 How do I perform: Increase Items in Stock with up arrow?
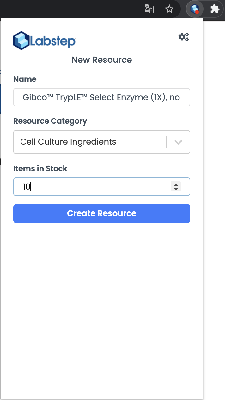[x=176, y=184]
